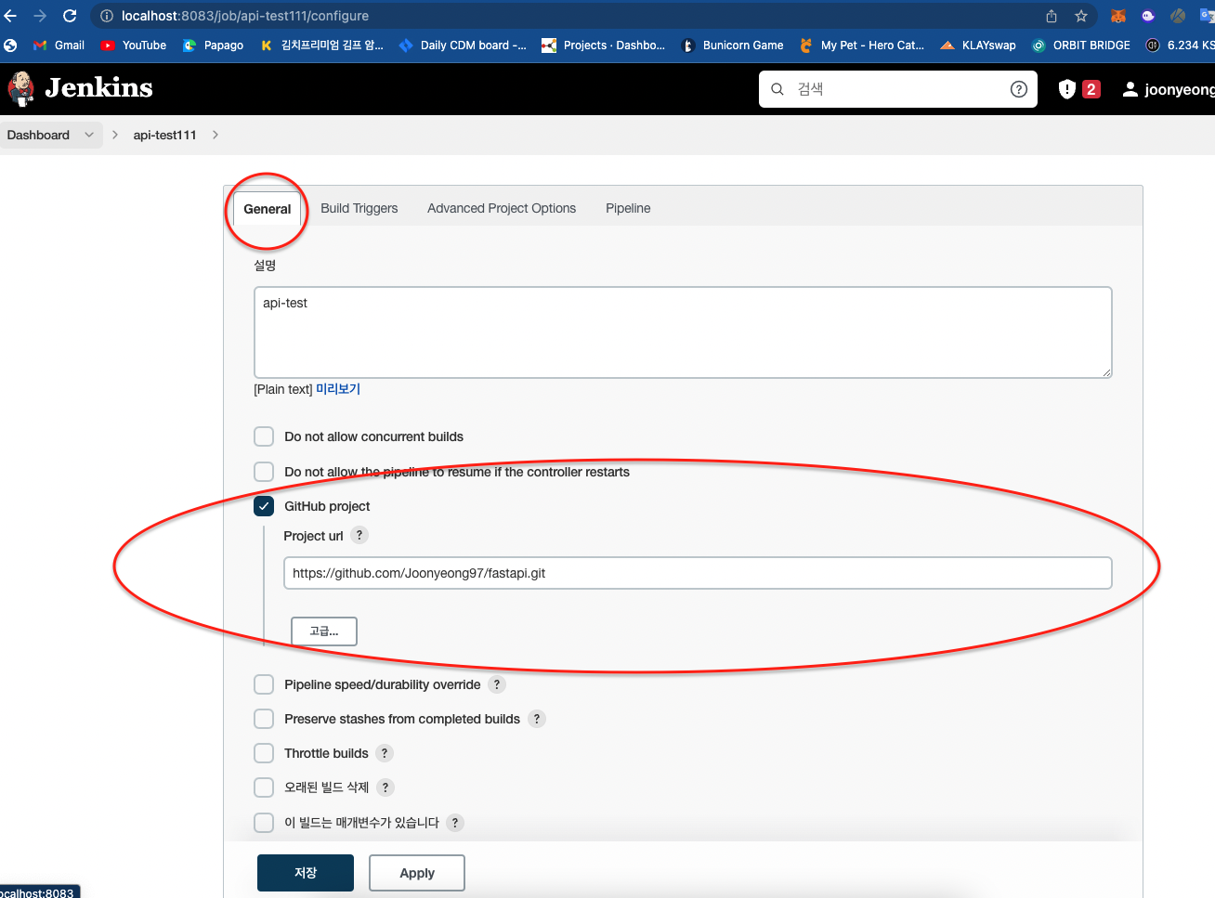Enable Preserve stashes from completed builds
Screen dimensions: 1215x898
(264, 719)
